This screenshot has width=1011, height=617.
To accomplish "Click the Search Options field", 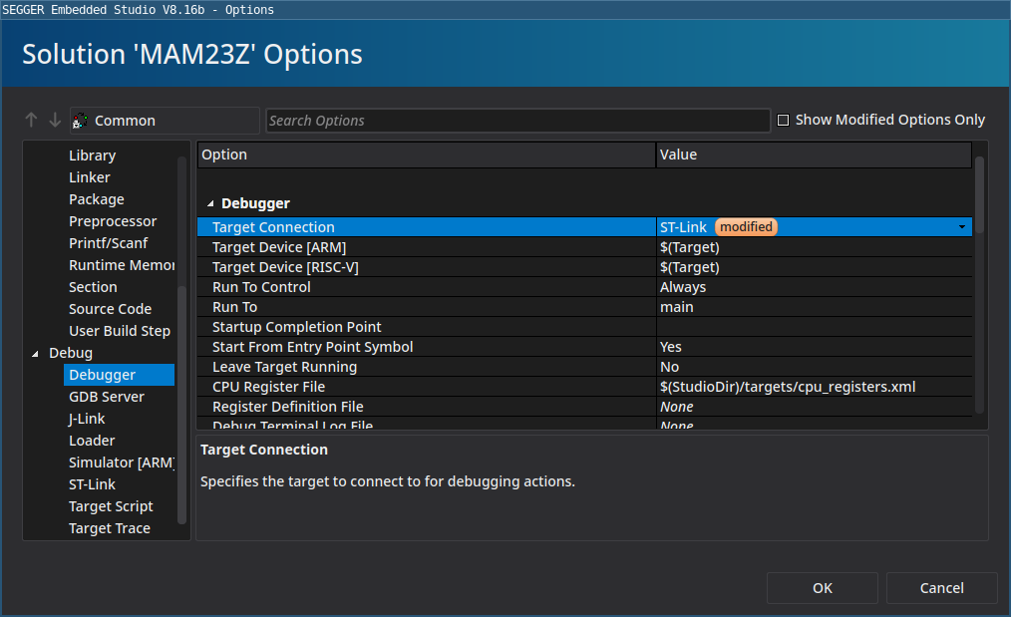I will pos(517,121).
